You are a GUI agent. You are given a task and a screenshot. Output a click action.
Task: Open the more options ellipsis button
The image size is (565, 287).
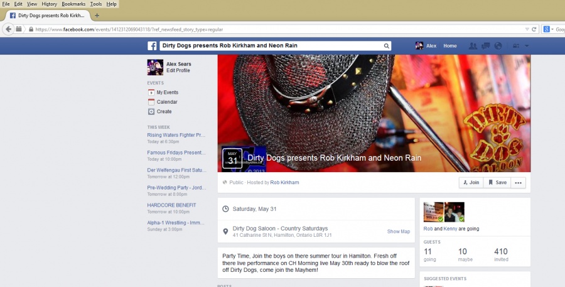(x=518, y=183)
